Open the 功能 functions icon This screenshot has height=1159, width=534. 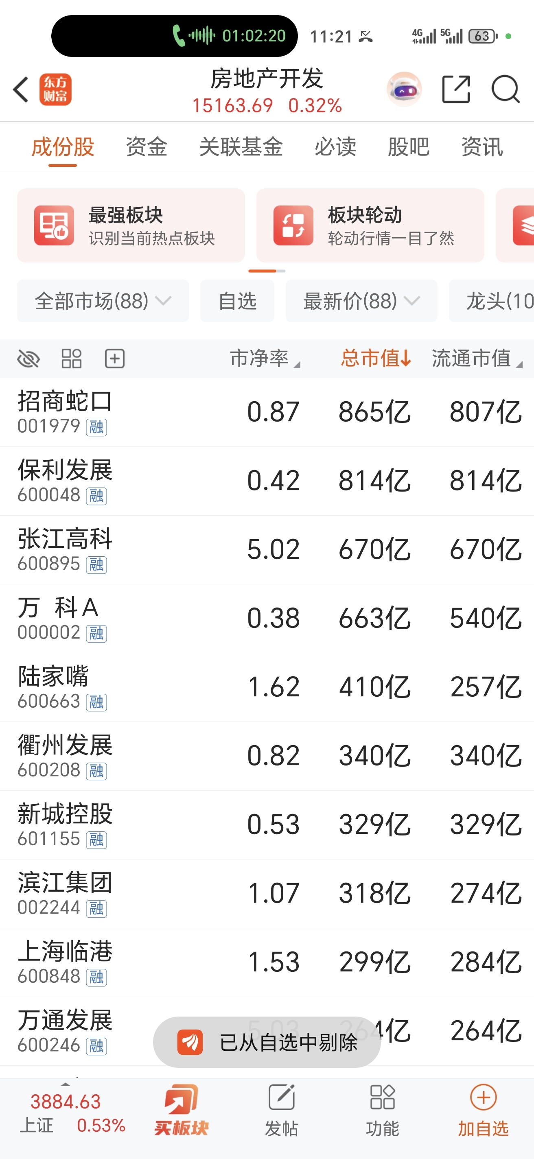click(383, 1111)
